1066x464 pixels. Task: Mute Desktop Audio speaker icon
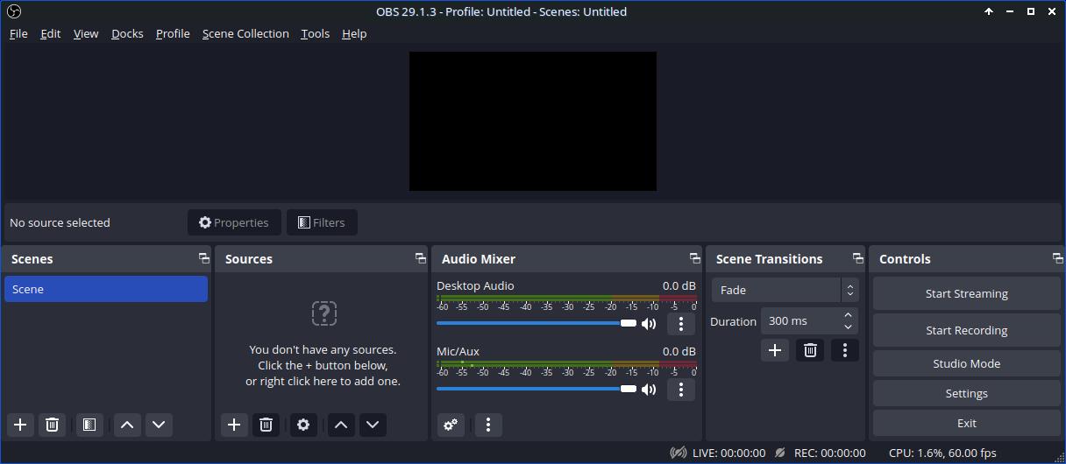[x=649, y=324]
